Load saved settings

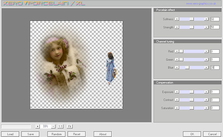[x=10, y=134]
